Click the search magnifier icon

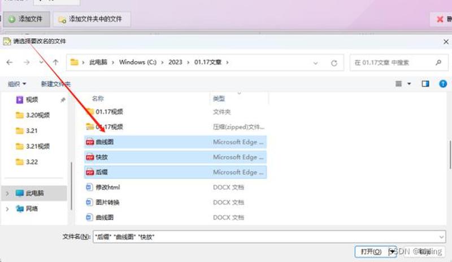click(438, 62)
